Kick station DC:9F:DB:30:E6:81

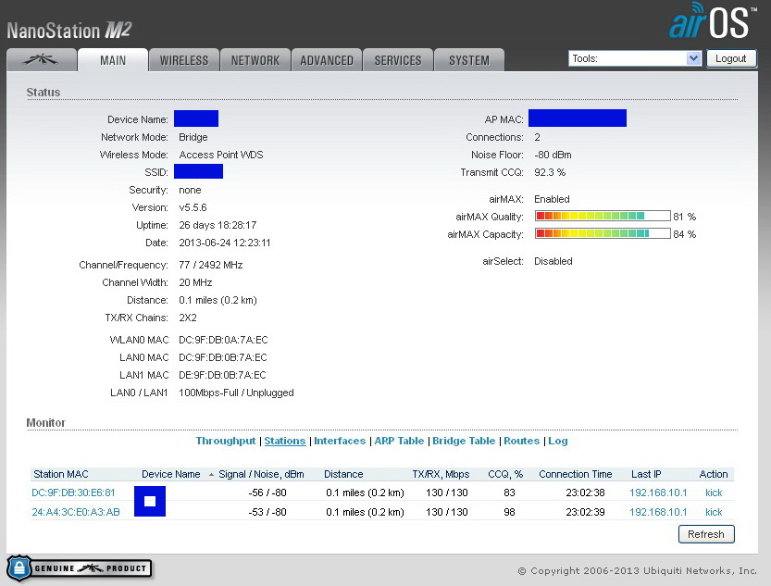click(713, 492)
